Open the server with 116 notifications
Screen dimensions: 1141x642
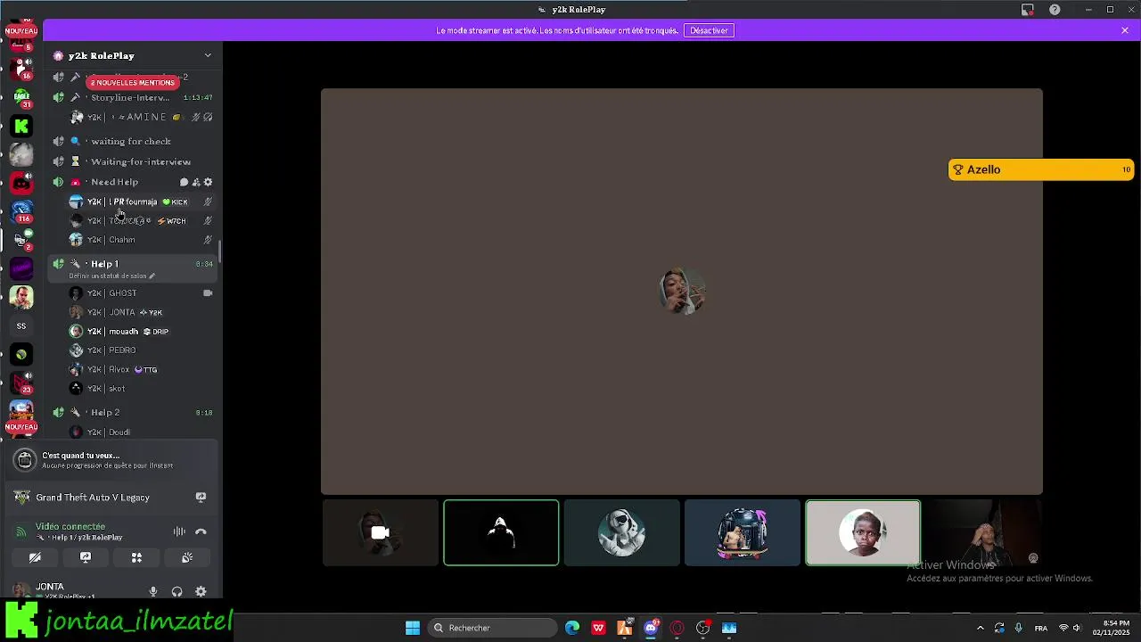(21, 211)
